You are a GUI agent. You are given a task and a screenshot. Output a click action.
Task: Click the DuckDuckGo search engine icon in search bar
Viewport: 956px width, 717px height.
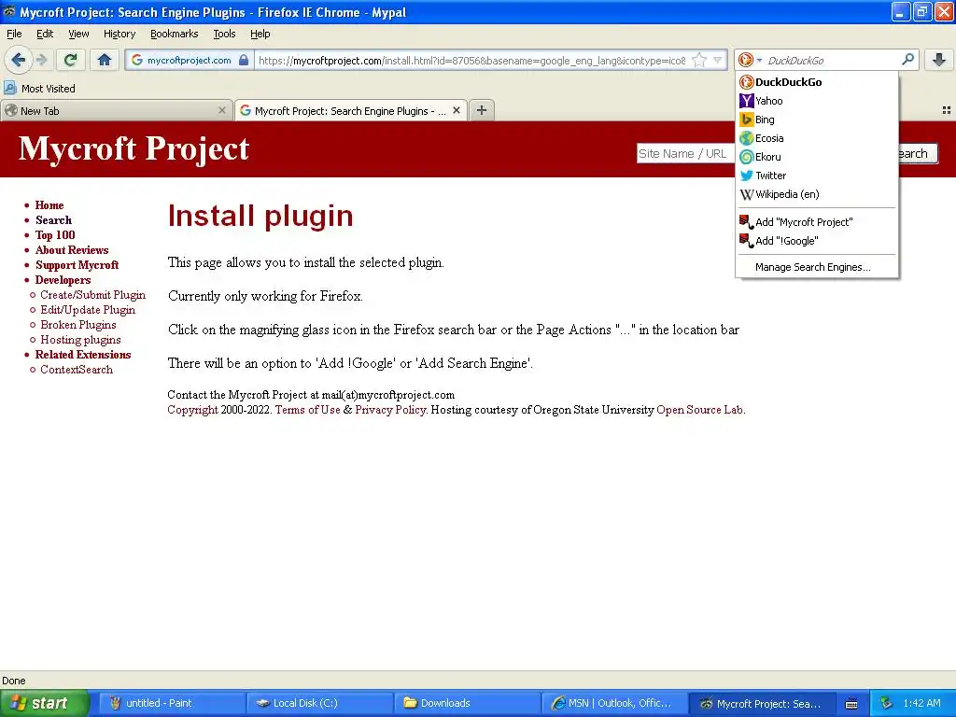[745, 60]
